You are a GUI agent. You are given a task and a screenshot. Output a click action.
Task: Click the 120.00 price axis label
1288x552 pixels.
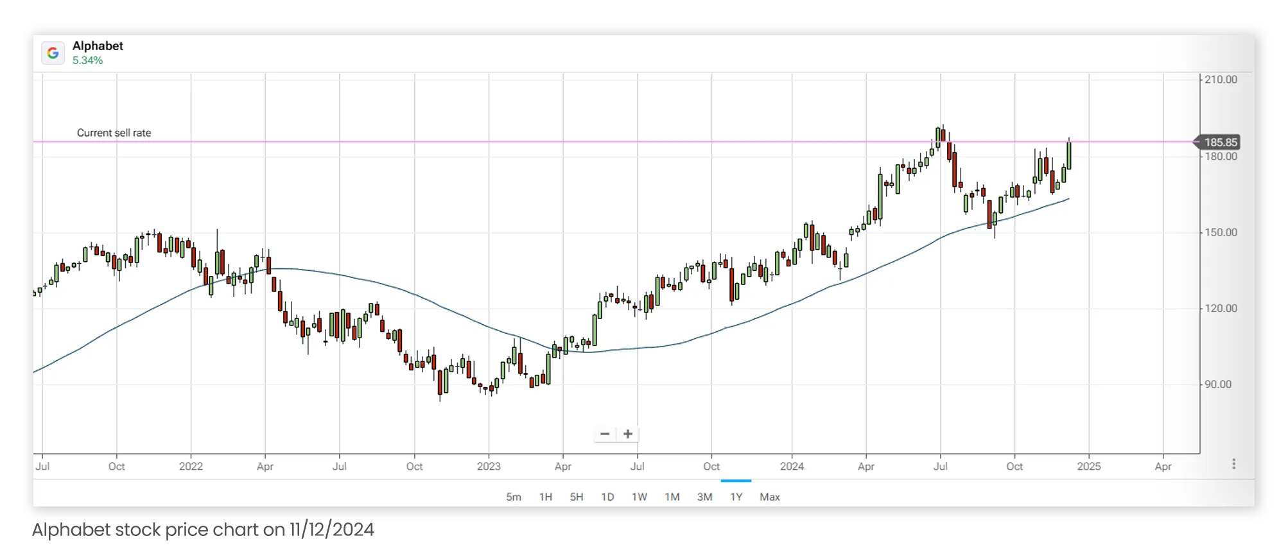coord(1221,308)
